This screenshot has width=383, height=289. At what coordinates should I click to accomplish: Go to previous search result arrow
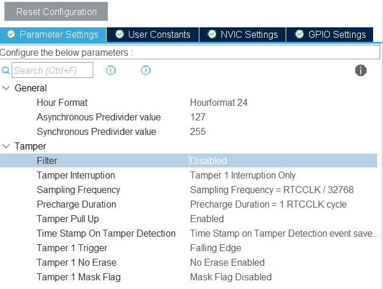tap(111, 70)
